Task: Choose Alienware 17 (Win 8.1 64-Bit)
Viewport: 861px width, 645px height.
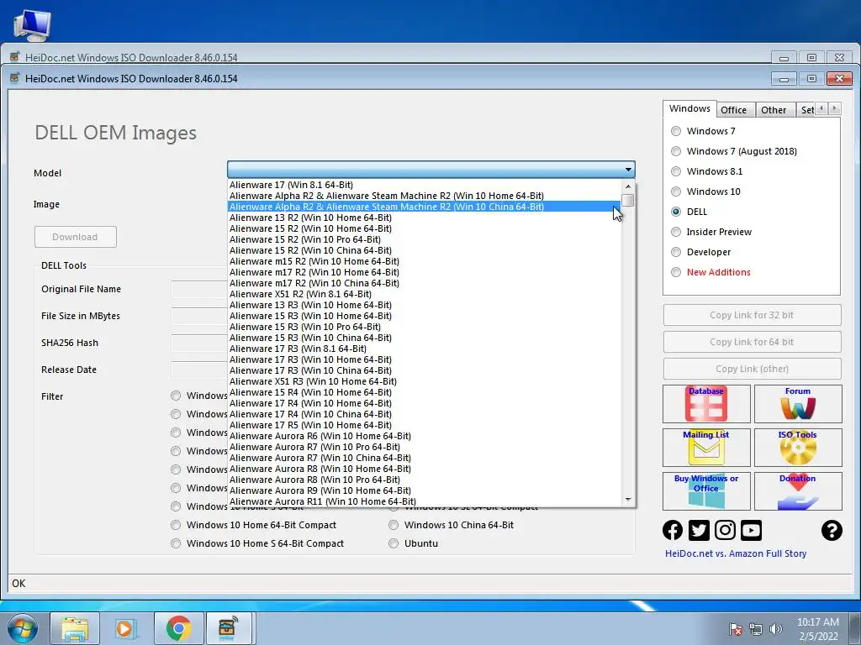Action: [x=424, y=185]
